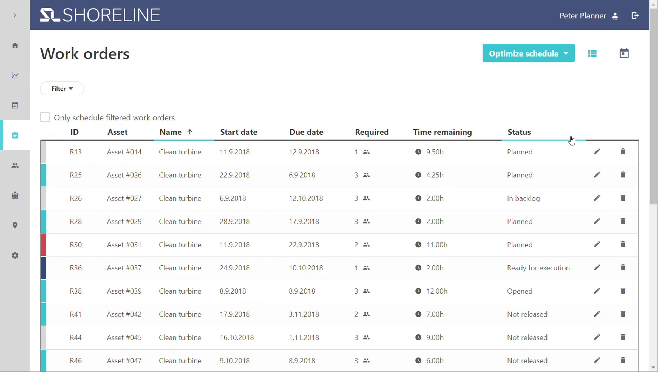The height and width of the screenshot is (372, 658).
Task: Open the Filter options button
Action: point(62,89)
